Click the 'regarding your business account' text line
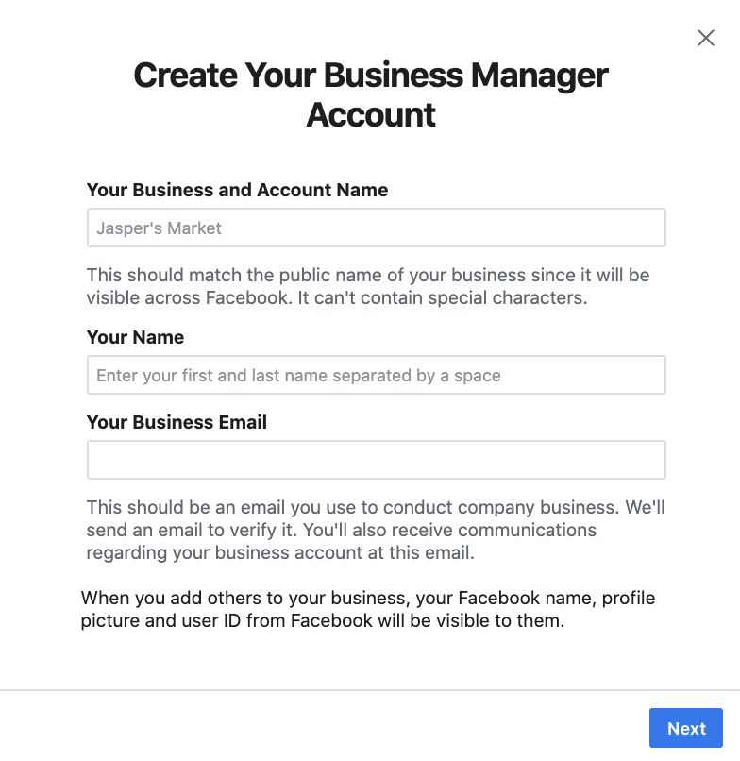 click(280, 552)
